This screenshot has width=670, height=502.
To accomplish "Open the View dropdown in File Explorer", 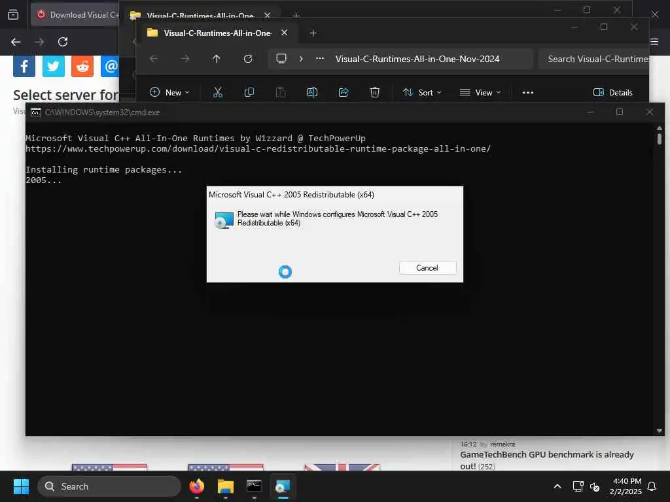I will click(x=480, y=92).
